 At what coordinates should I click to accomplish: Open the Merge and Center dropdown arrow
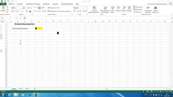coord(71,11)
